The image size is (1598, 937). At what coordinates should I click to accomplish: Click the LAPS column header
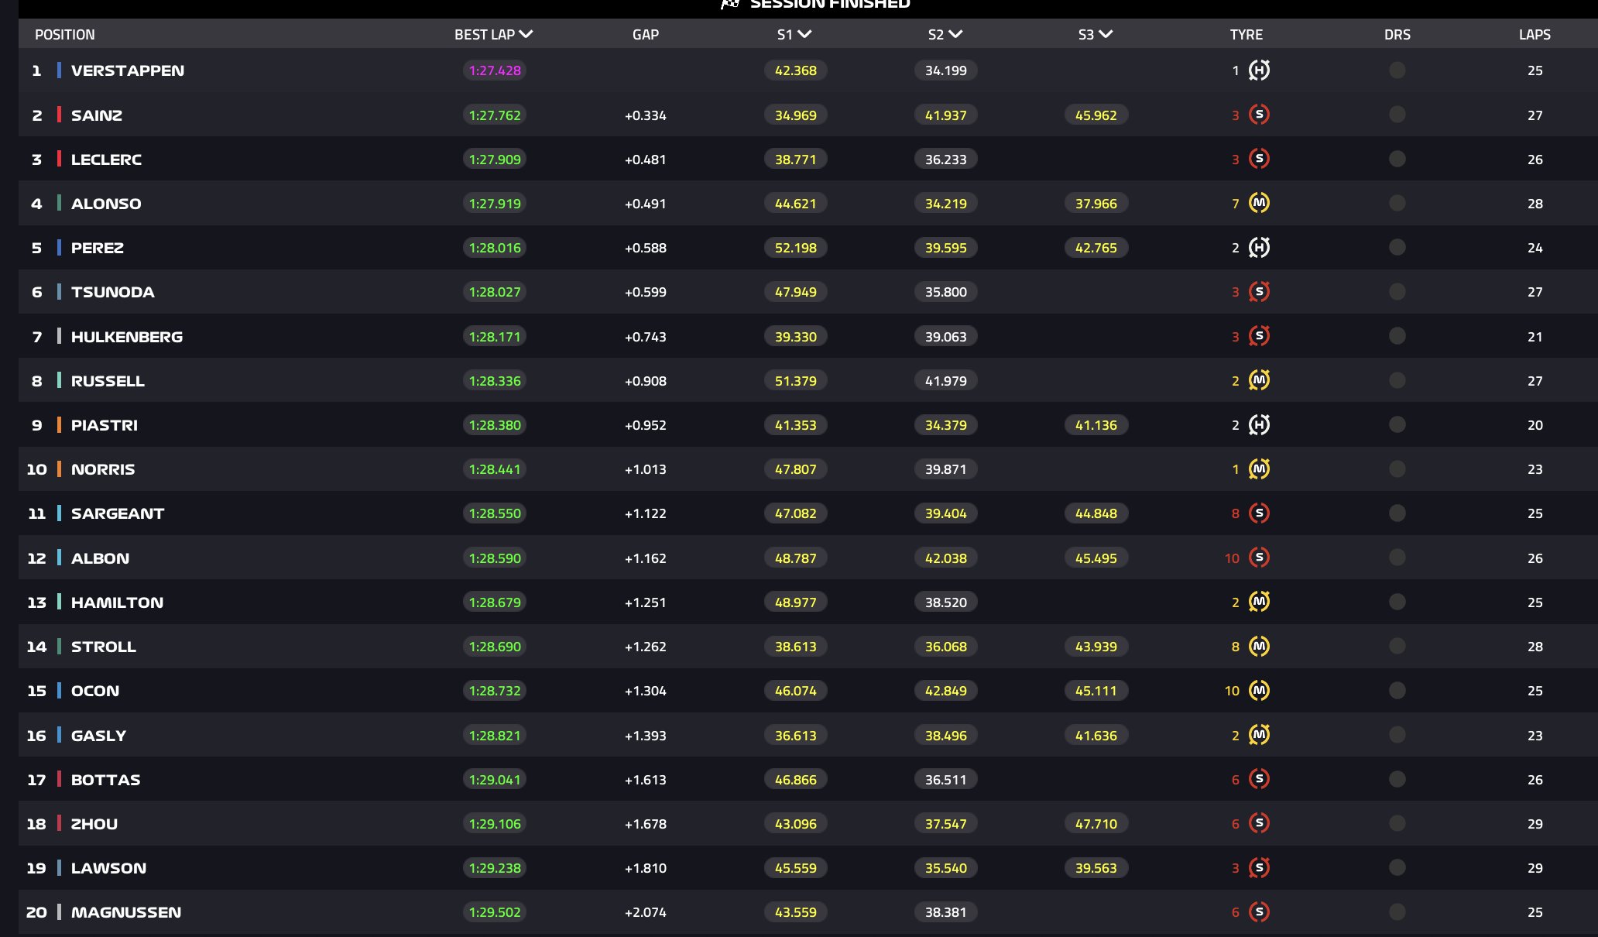pyautogui.click(x=1534, y=34)
